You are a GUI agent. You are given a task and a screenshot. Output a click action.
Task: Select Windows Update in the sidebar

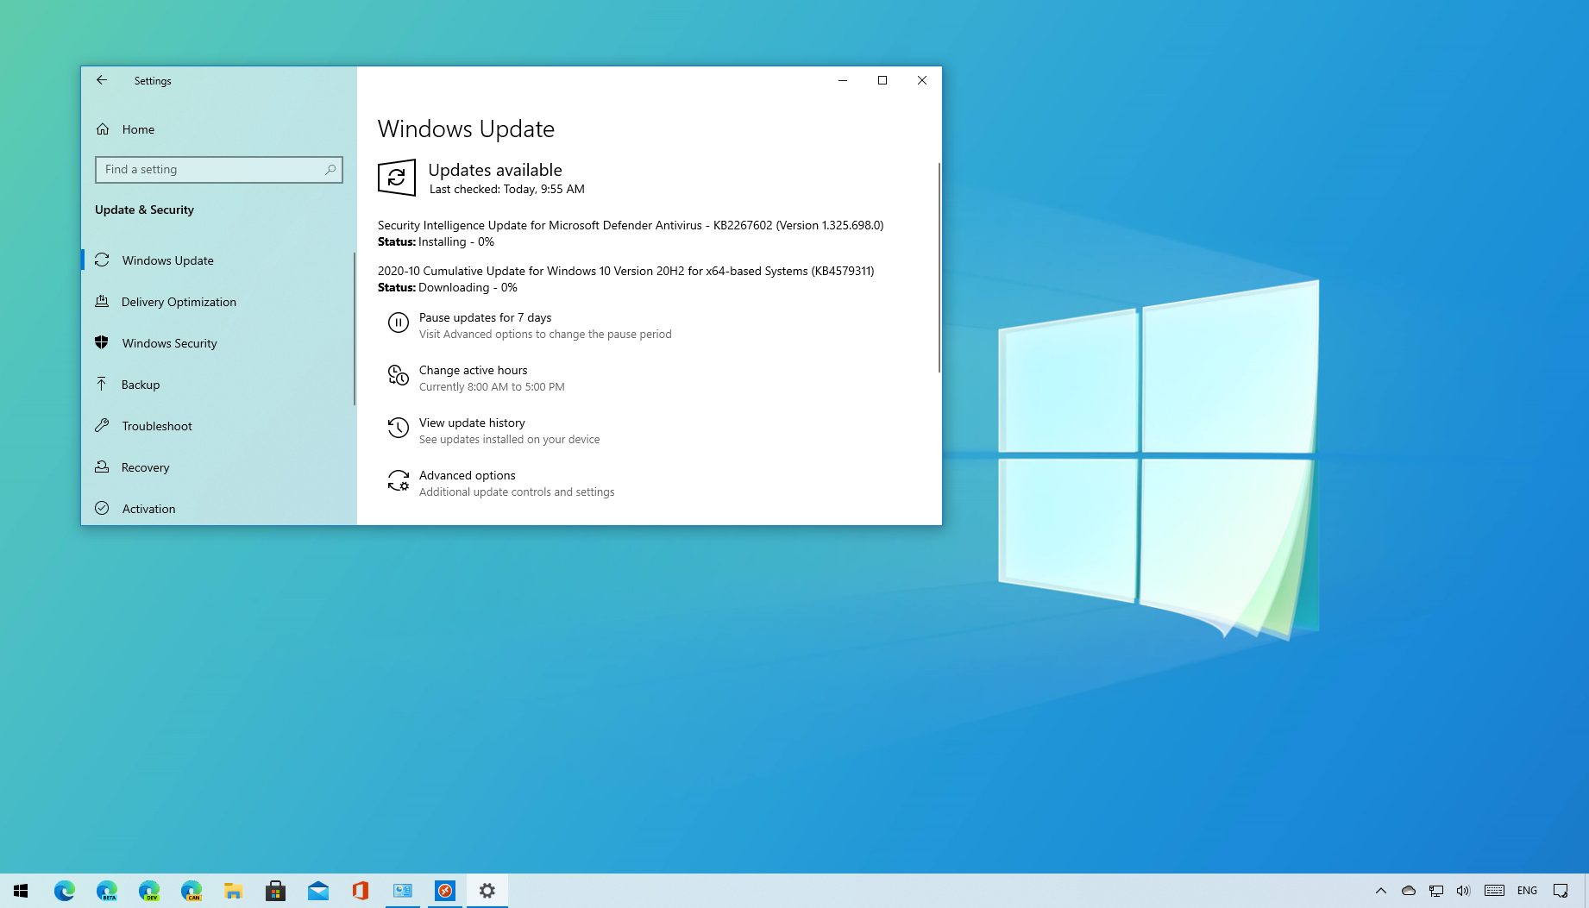(x=217, y=260)
